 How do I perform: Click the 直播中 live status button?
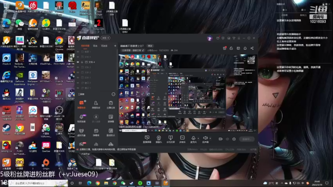point(247,139)
